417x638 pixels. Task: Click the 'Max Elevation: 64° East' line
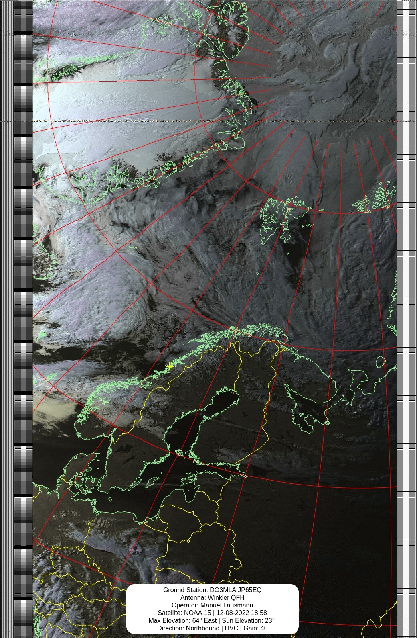pyautogui.click(x=212, y=620)
